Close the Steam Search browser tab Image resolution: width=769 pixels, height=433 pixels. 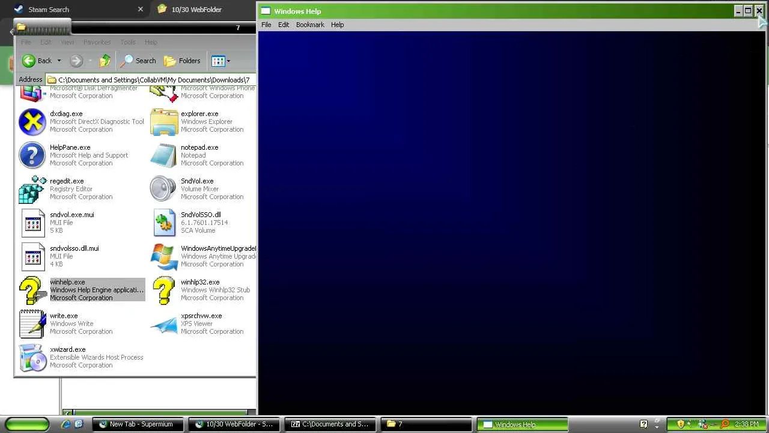(141, 9)
